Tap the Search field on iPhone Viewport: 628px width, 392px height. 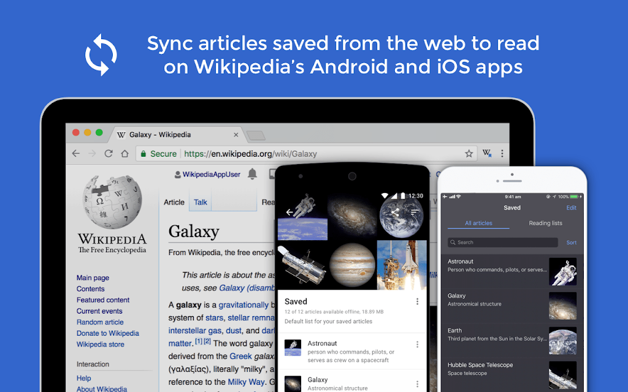coord(503,243)
